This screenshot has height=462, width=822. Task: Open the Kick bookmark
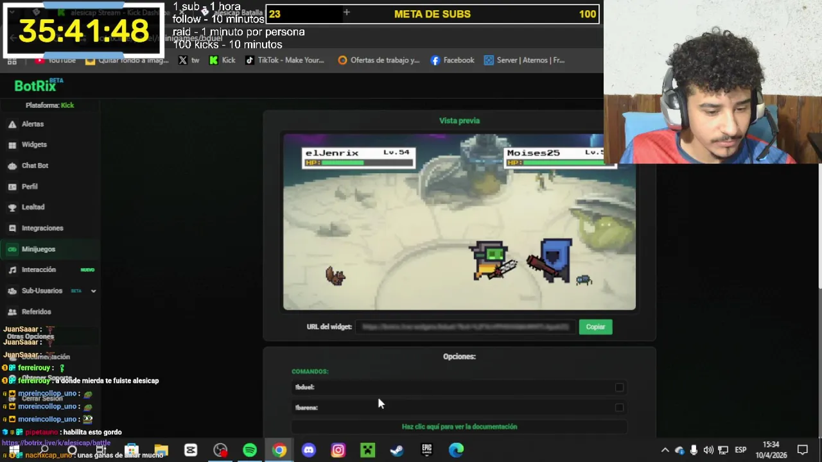click(x=222, y=60)
